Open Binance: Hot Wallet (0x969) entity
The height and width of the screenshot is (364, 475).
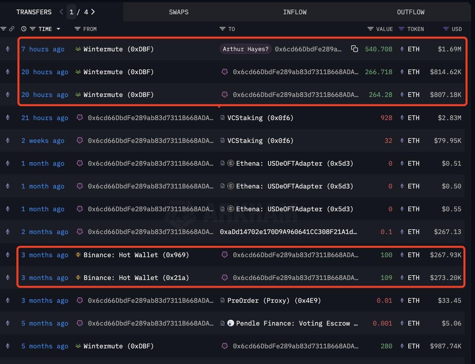click(x=136, y=255)
